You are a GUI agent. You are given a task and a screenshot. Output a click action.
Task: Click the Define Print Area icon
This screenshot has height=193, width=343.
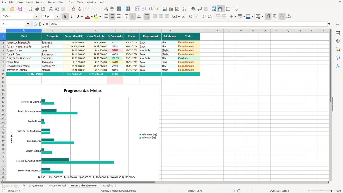pyautogui.click(x=214, y=9)
